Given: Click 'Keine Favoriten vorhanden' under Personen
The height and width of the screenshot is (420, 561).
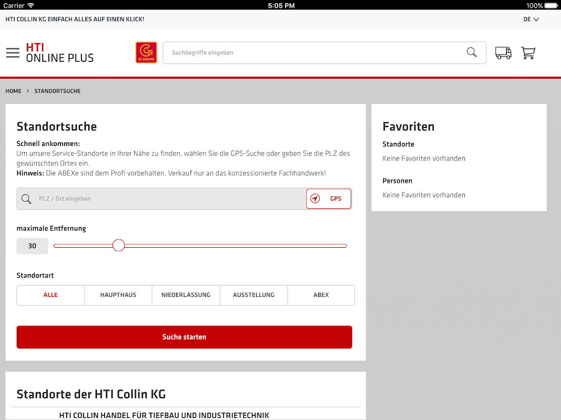Looking at the screenshot, I should [x=424, y=195].
